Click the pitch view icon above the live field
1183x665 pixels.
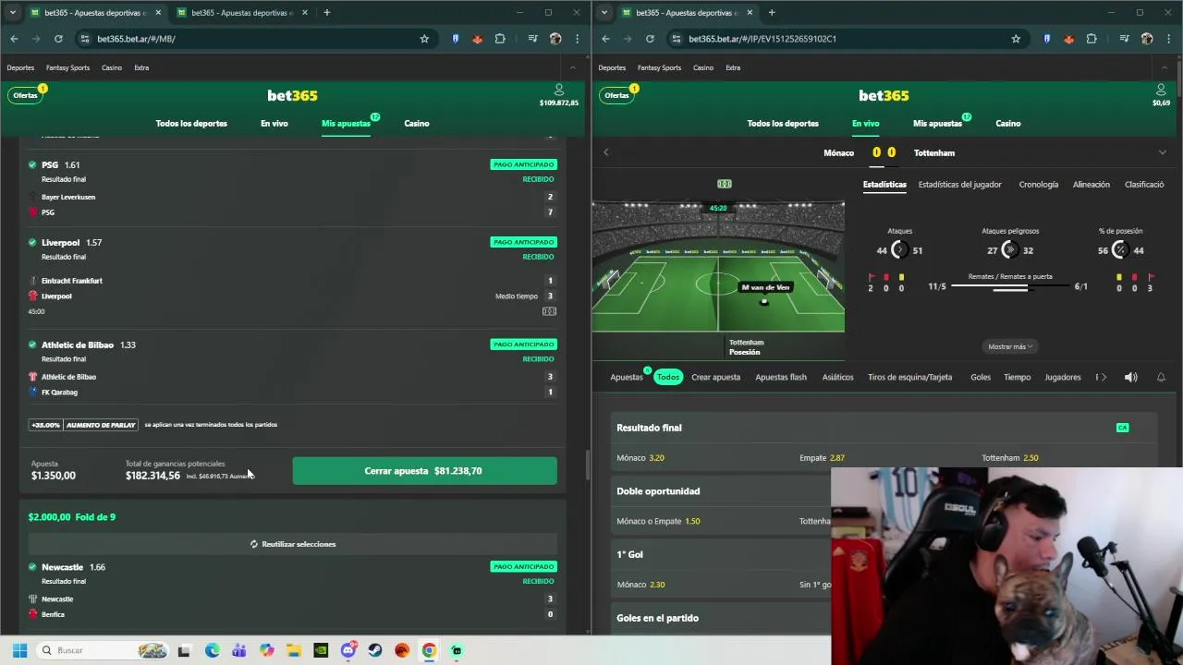tap(725, 184)
